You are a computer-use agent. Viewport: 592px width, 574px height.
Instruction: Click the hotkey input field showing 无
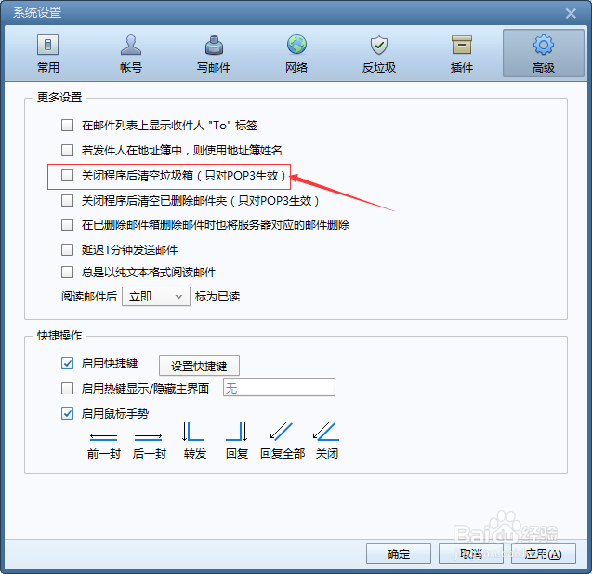tap(279, 387)
